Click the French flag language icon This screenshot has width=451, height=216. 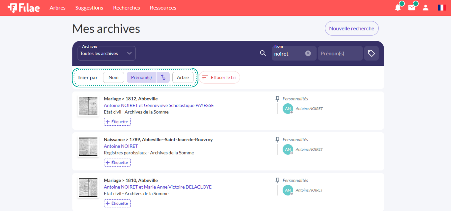click(441, 8)
